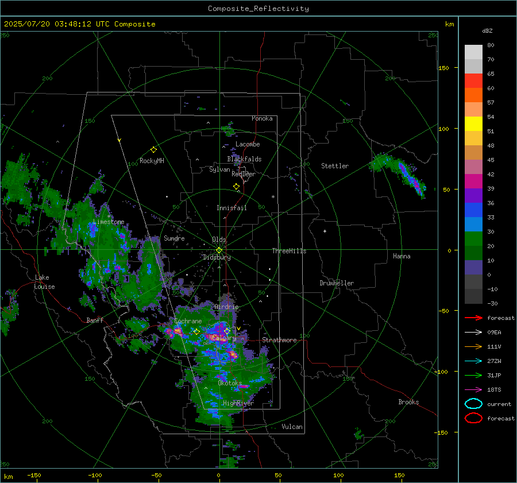Click the Brooks map label
This screenshot has height=483, width=517.
coord(408,402)
